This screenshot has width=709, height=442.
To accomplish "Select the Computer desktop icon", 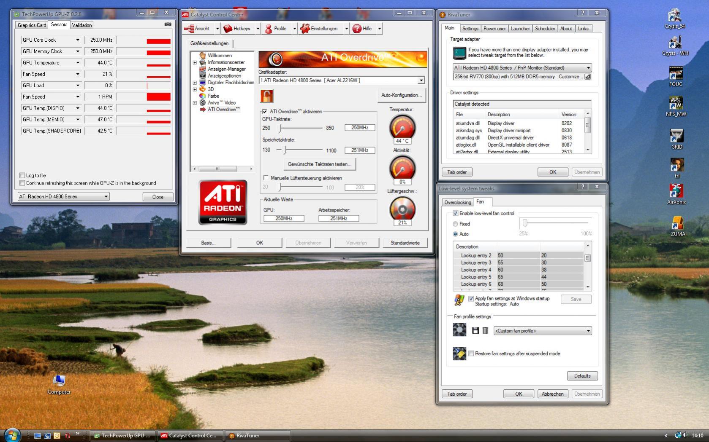I will pyautogui.click(x=59, y=385).
